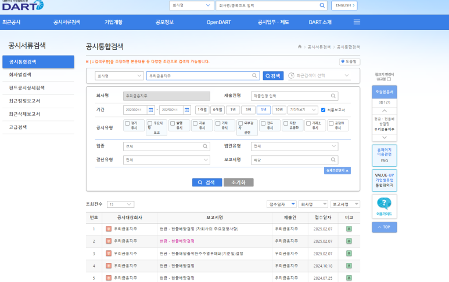Screen dimensions: 449x282
Task: Toggle the 최종보고서 checkbox
Action: click(323, 110)
